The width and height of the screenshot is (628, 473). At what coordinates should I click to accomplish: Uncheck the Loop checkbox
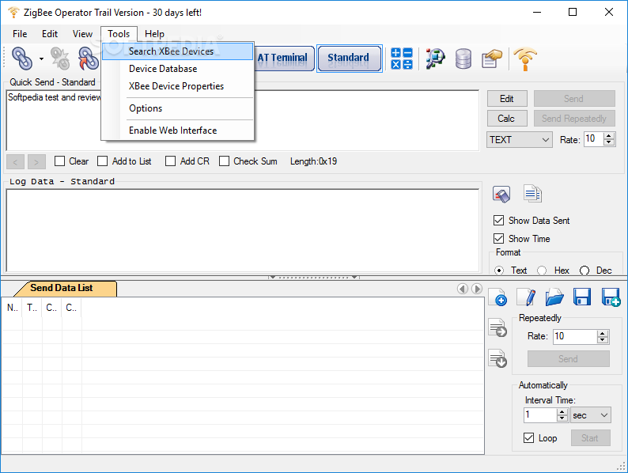pos(528,437)
